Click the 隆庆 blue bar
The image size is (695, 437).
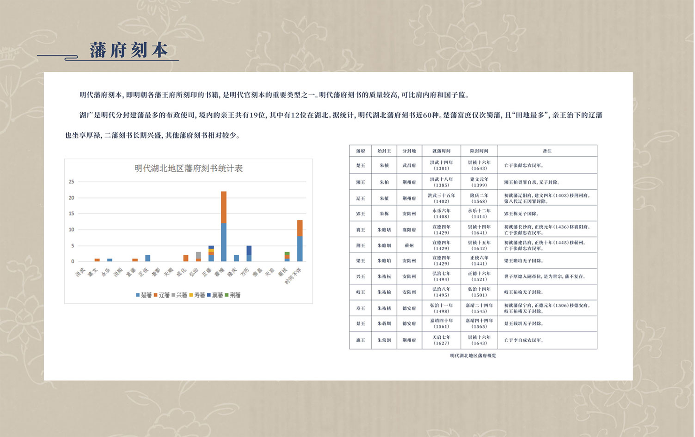(236, 258)
